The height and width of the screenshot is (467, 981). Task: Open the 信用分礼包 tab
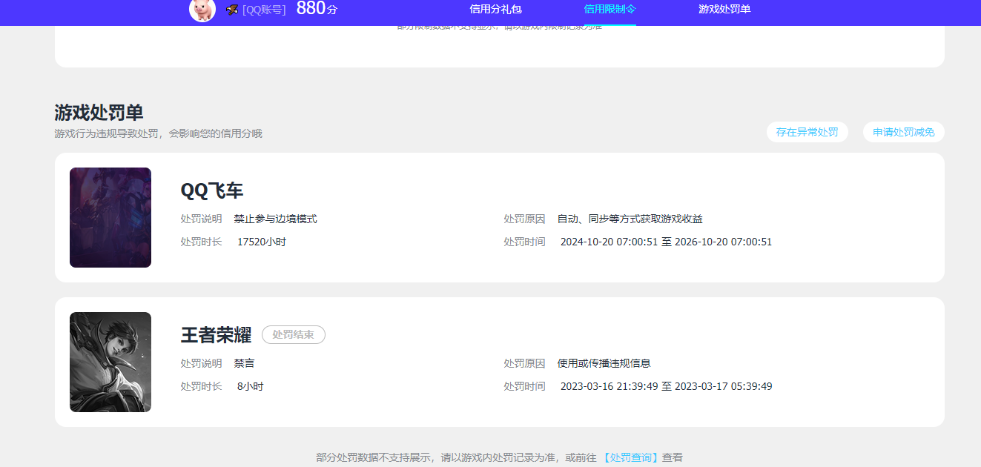point(495,10)
